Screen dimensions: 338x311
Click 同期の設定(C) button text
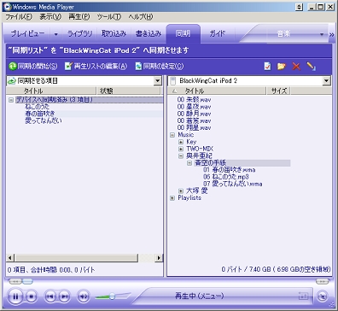click(x=163, y=67)
